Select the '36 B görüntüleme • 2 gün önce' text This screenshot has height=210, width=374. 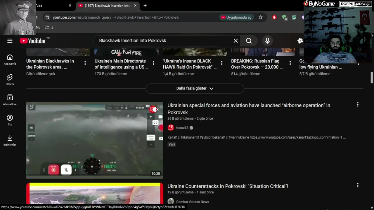point(190,118)
